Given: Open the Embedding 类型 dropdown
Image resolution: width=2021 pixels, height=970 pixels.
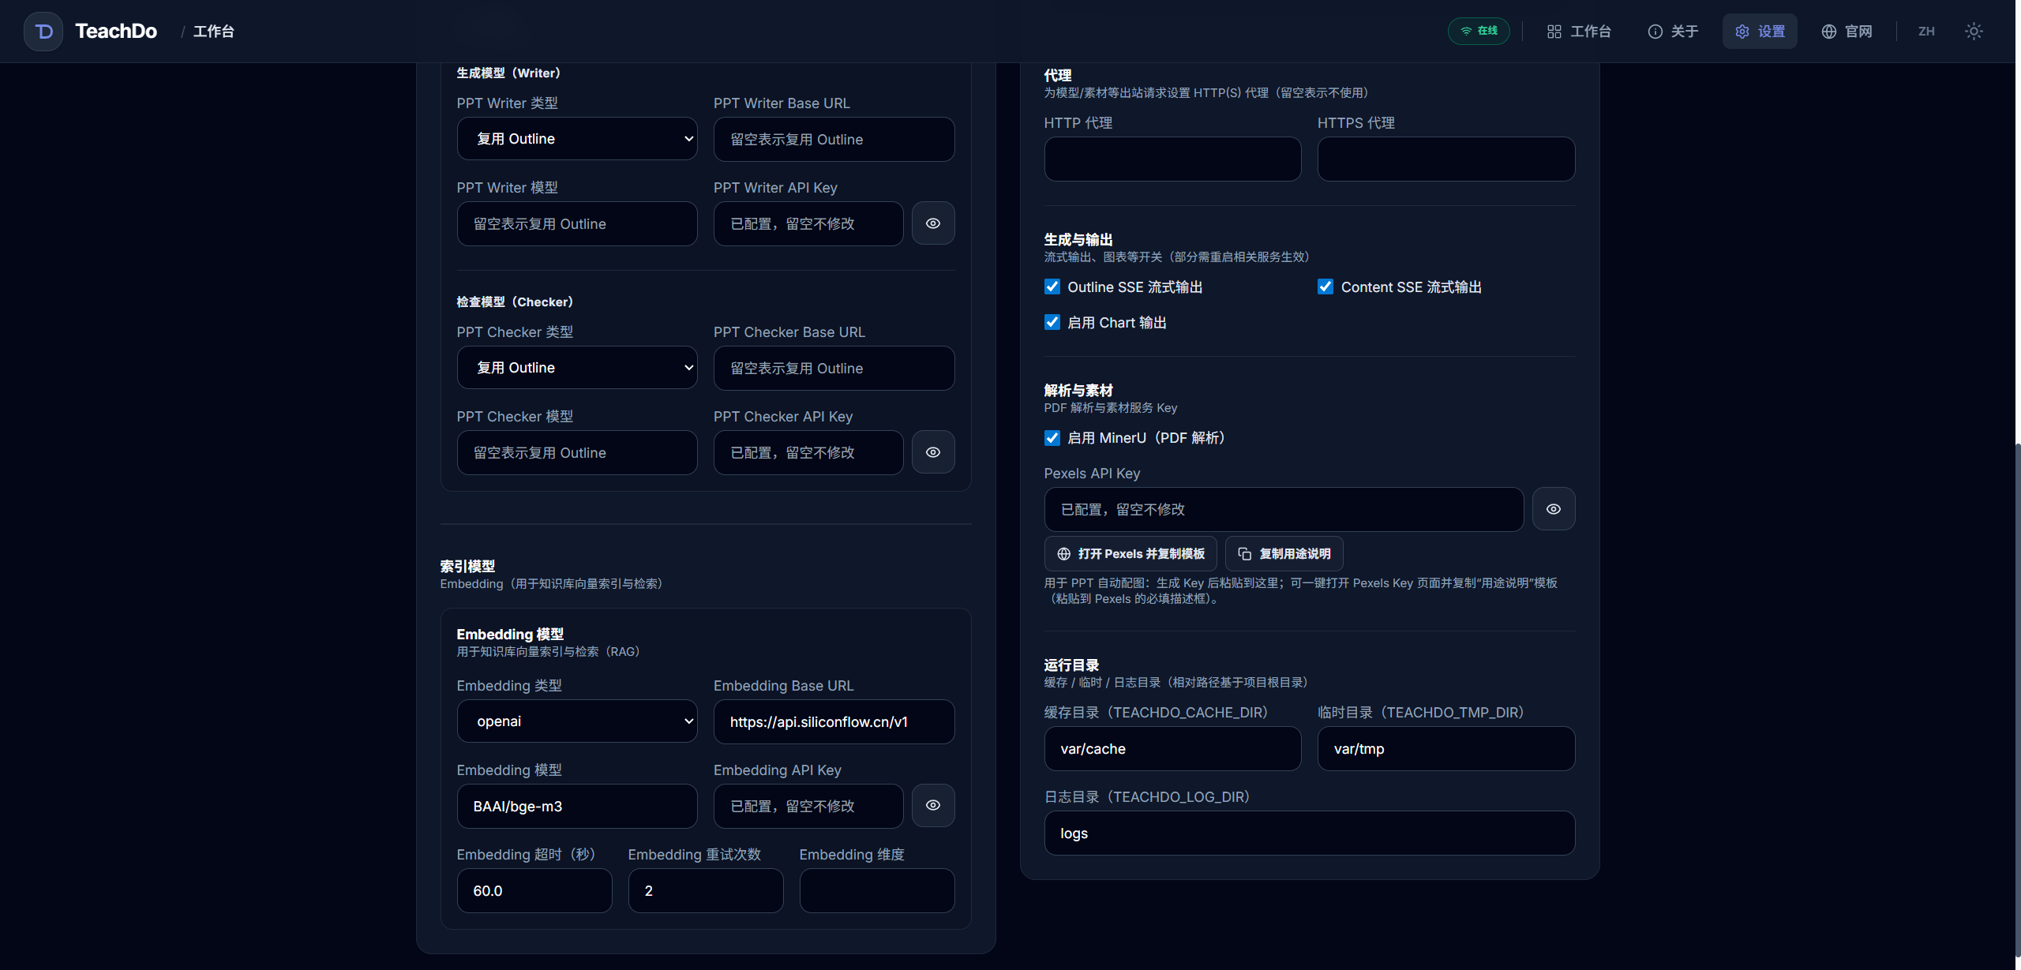Looking at the screenshot, I should [x=577, y=721].
